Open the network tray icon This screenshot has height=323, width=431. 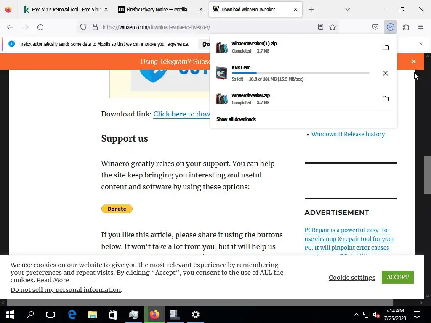click(367, 315)
